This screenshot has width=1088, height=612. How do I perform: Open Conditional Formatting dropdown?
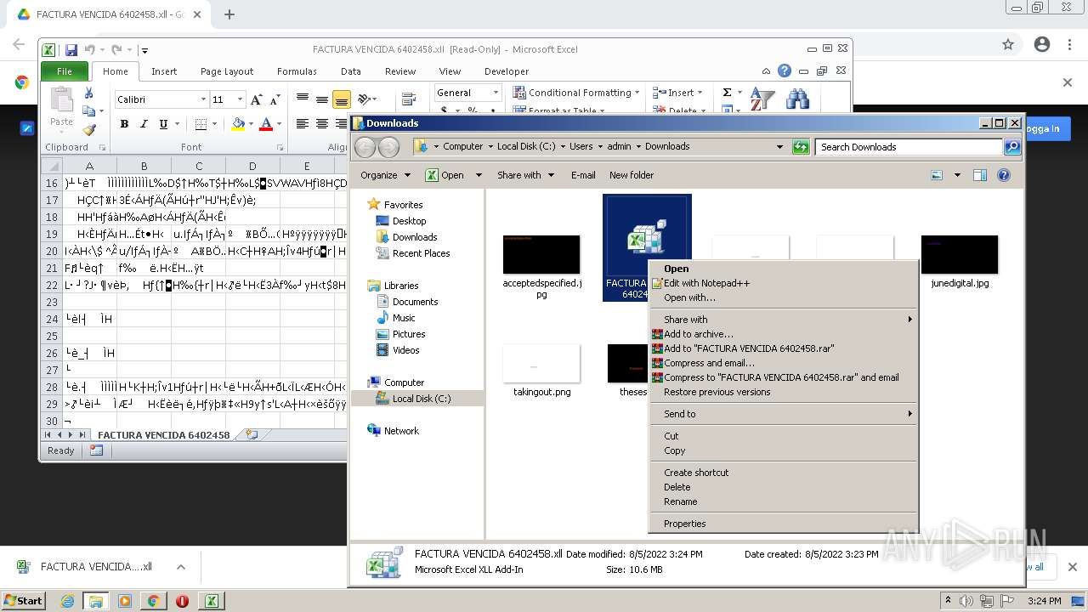[577, 93]
